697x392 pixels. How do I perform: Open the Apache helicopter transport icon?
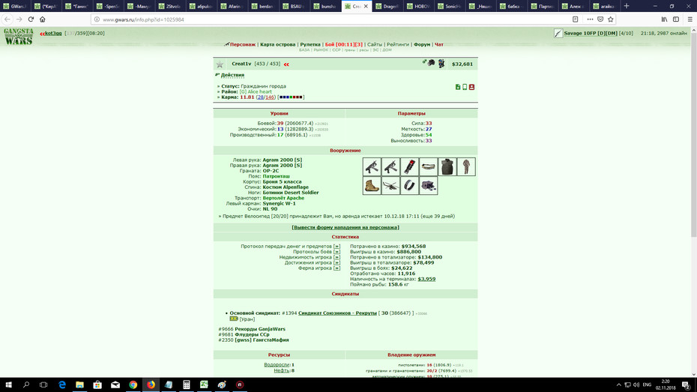[390, 185]
